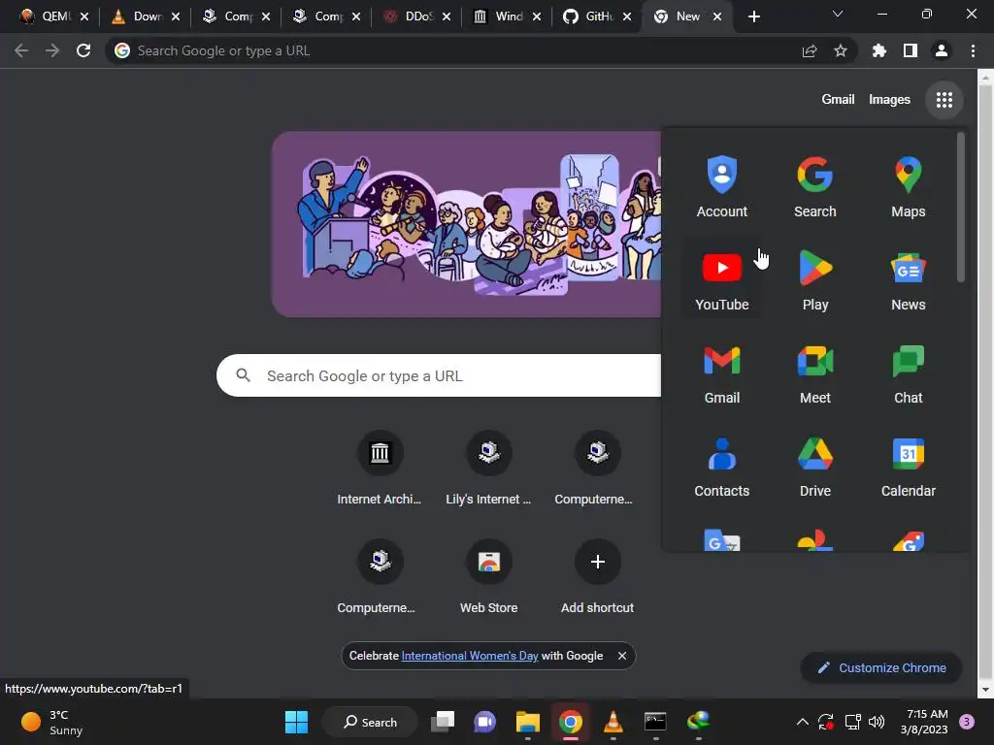Dismiss the Women's Day promo

point(622,656)
